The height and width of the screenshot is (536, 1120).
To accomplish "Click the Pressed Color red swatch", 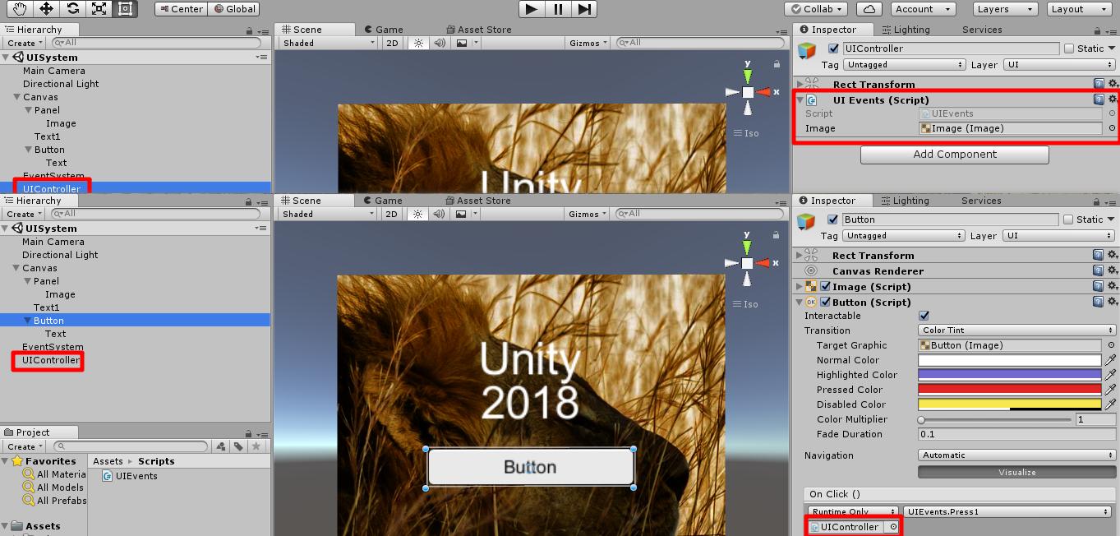I will [x=1010, y=390].
